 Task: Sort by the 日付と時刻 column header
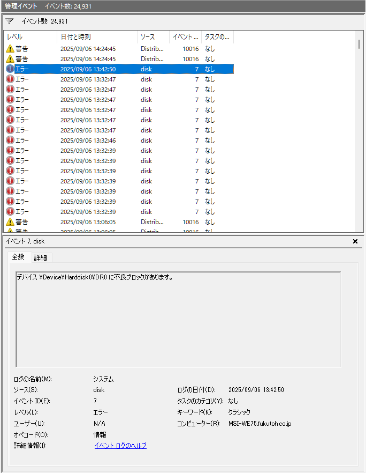96,37
